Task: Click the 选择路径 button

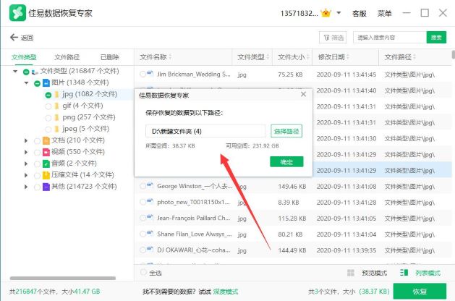Action: pos(286,131)
